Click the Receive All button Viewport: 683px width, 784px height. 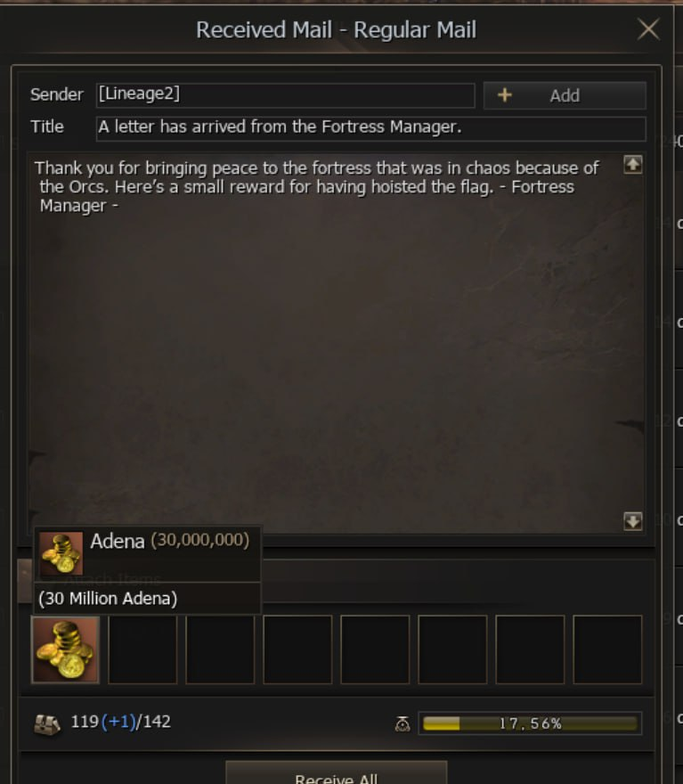tap(337, 773)
